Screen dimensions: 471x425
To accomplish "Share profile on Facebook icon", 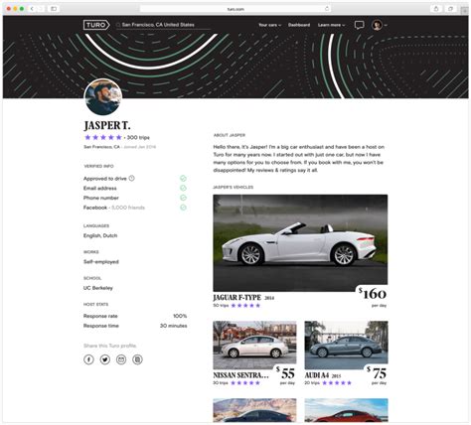I will [x=88, y=359].
